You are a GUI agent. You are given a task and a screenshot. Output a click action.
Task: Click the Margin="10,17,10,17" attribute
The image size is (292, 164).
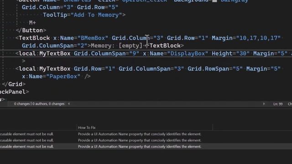tap(246, 38)
